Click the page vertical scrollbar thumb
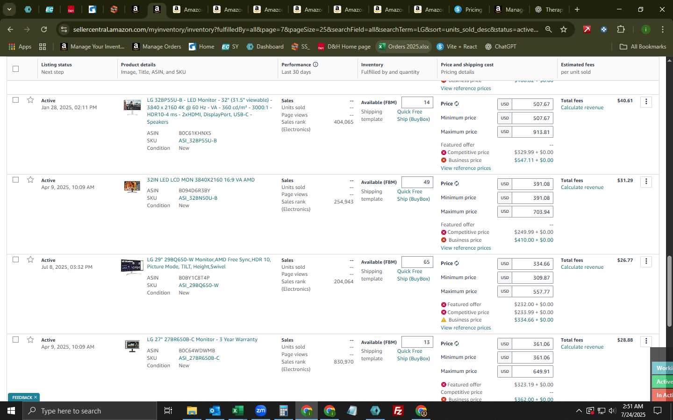Viewport: 673px width, 420px height. [669, 291]
